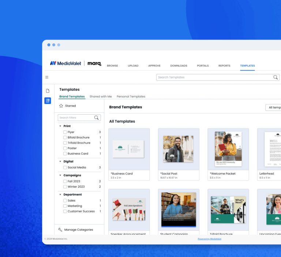Click the "*Social Post" title text
Image resolution: width=281 pixels, height=257 pixels.
click(x=169, y=174)
